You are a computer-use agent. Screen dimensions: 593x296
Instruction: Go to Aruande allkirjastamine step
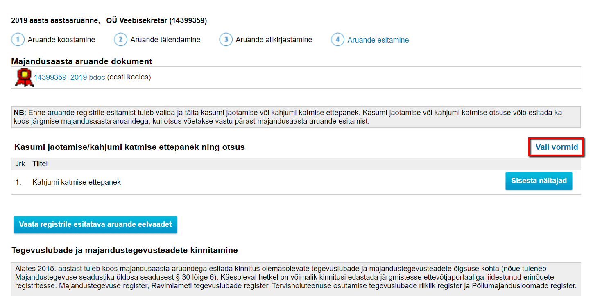[x=274, y=40]
